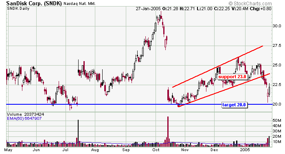This screenshot has width=285, height=154.
Task: Click the 10M volume axis label
Action: [x=277, y=142]
